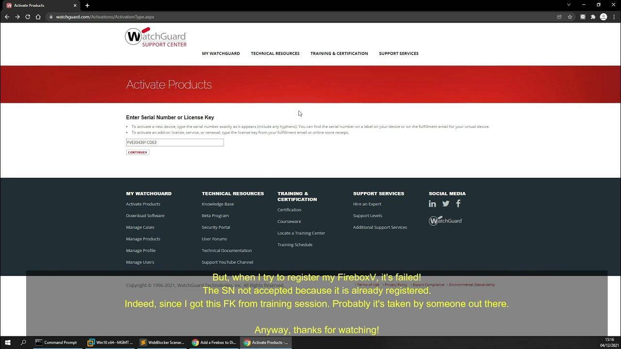
Task: Switch to WebBlocker Scenario app in taskbar
Action: [162, 342]
